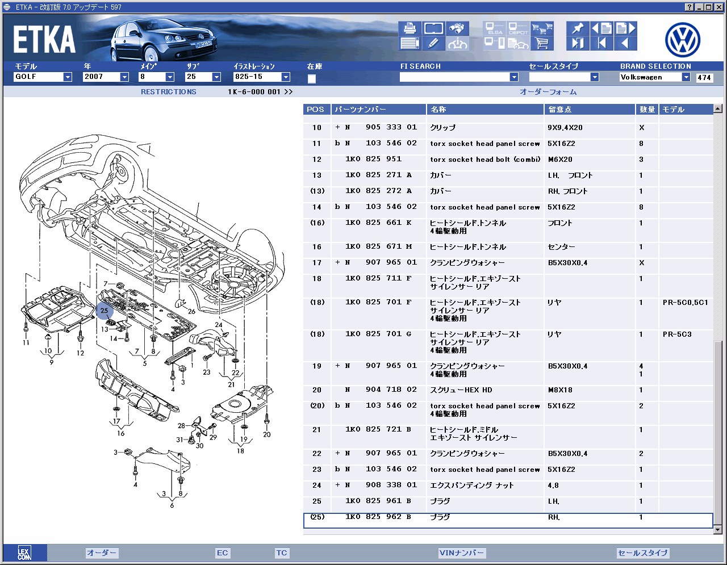Click the ELSA link icon
Image resolution: width=727 pixels, height=565 pixels.
tap(495, 28)
